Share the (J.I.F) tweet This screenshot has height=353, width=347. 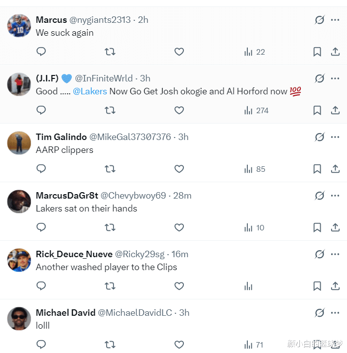point(335,110)
